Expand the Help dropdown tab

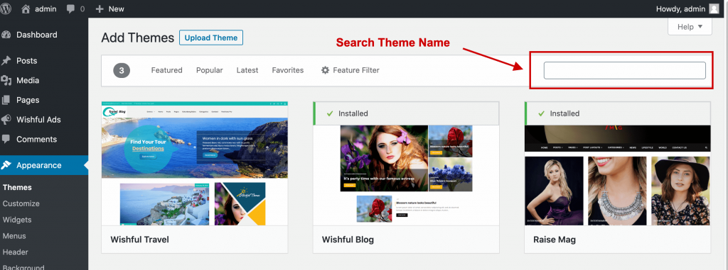[x=690, y=27]
